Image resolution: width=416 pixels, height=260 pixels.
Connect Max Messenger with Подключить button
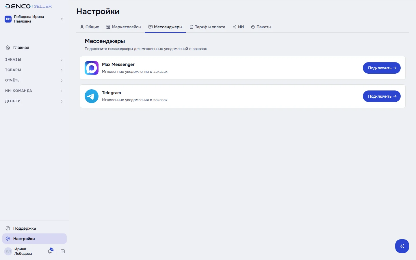click(x=382, y=68)
